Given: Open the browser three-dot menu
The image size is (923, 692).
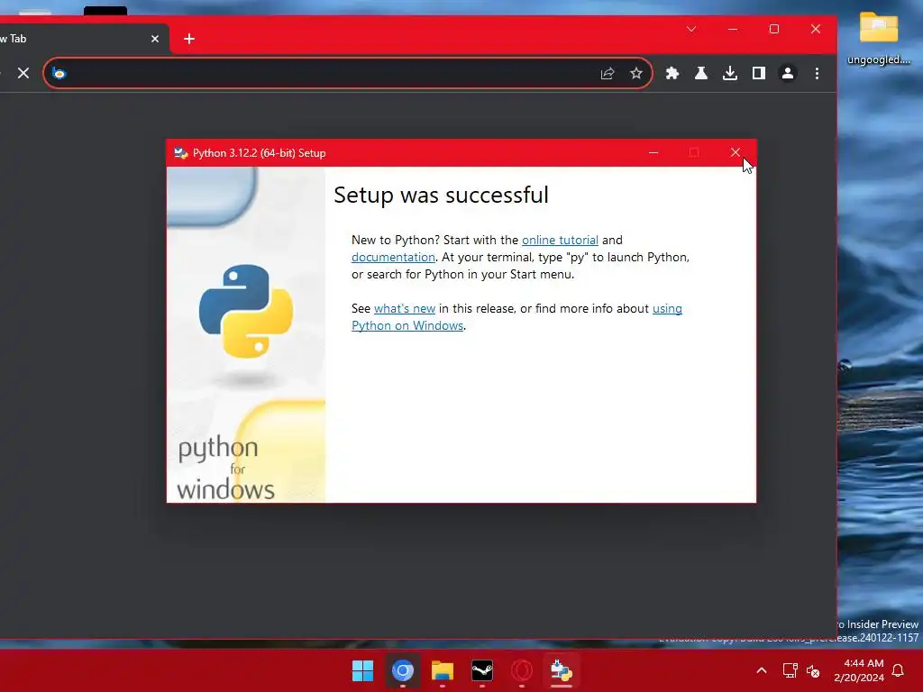Looking at the screenshot, I should pyautogui.click(x=817, y=73).
